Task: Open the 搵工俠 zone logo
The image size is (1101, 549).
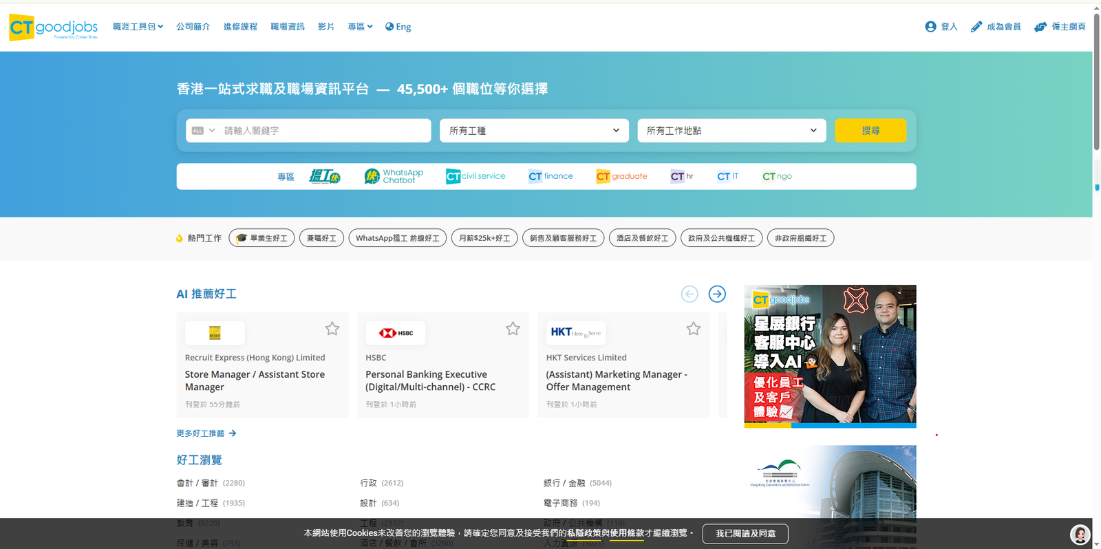Action: pos(325,176)
